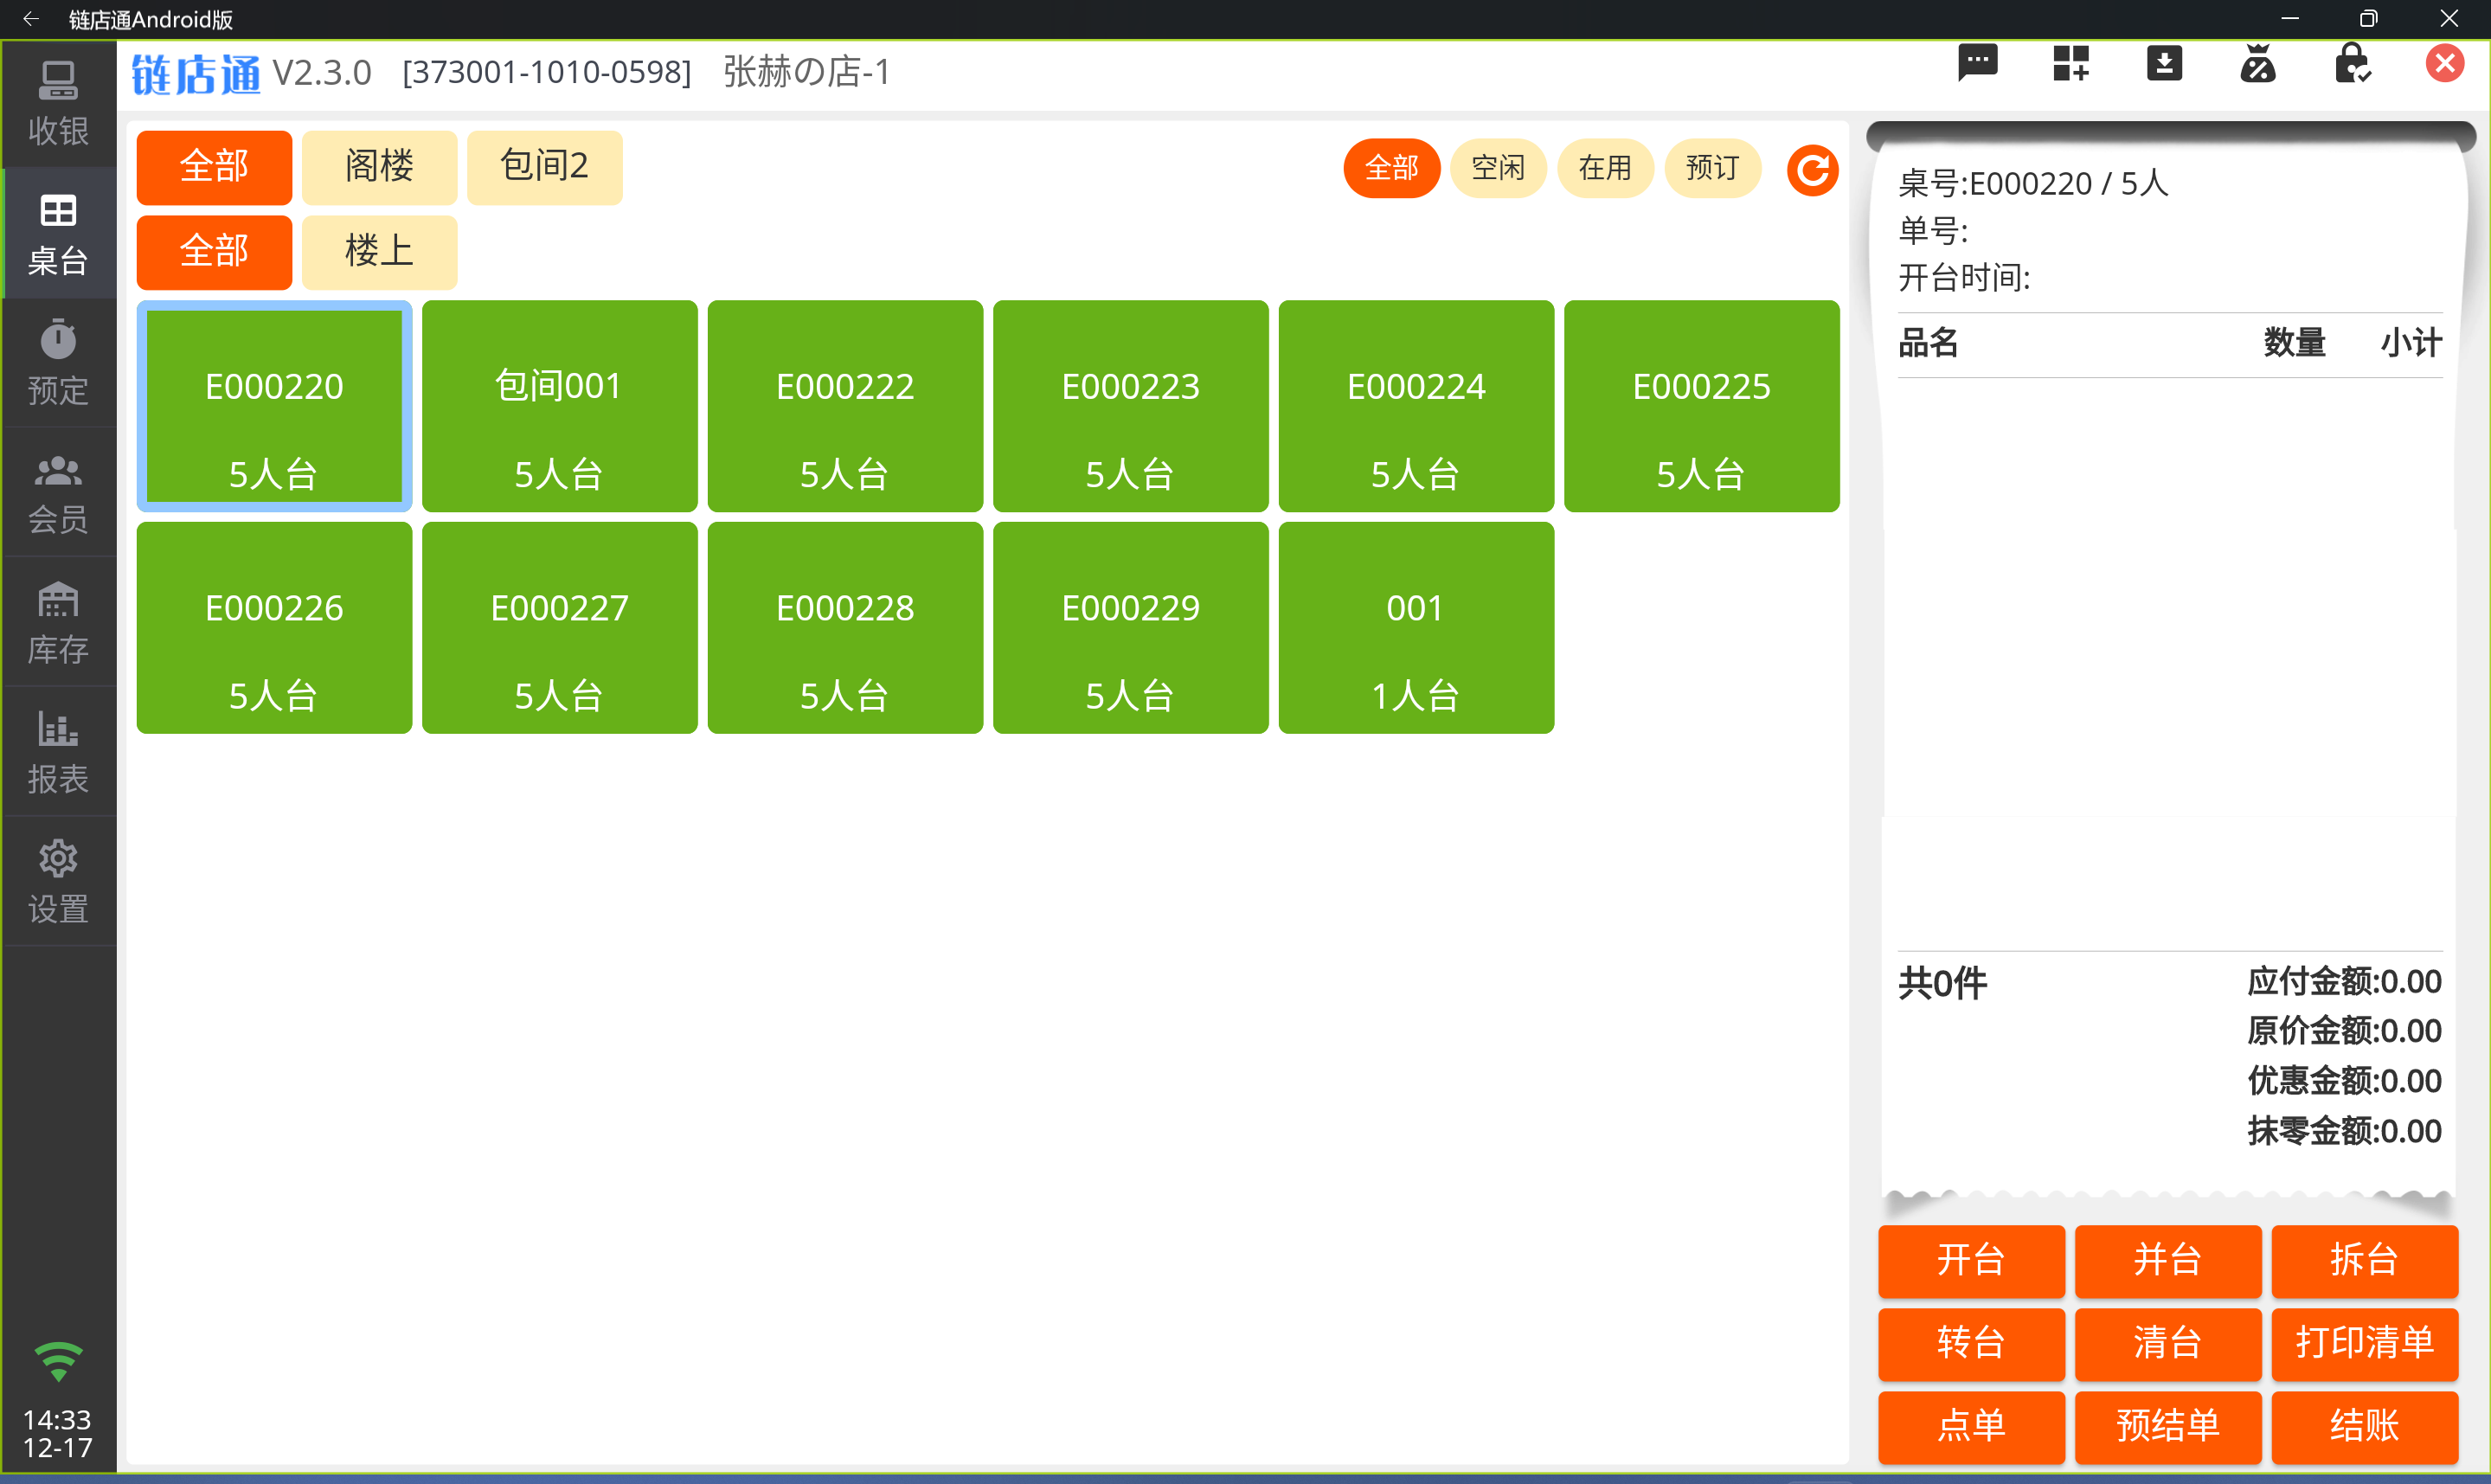Select the second-row 全部 sub-area tab
Viewport: 2491px width, 1484px height.
tap(214, 252)
